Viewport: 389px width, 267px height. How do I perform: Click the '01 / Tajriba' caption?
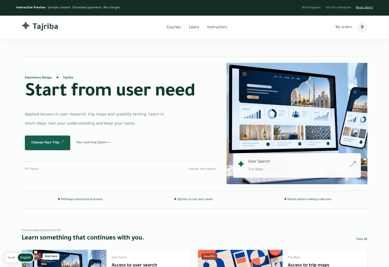point(32,169)
